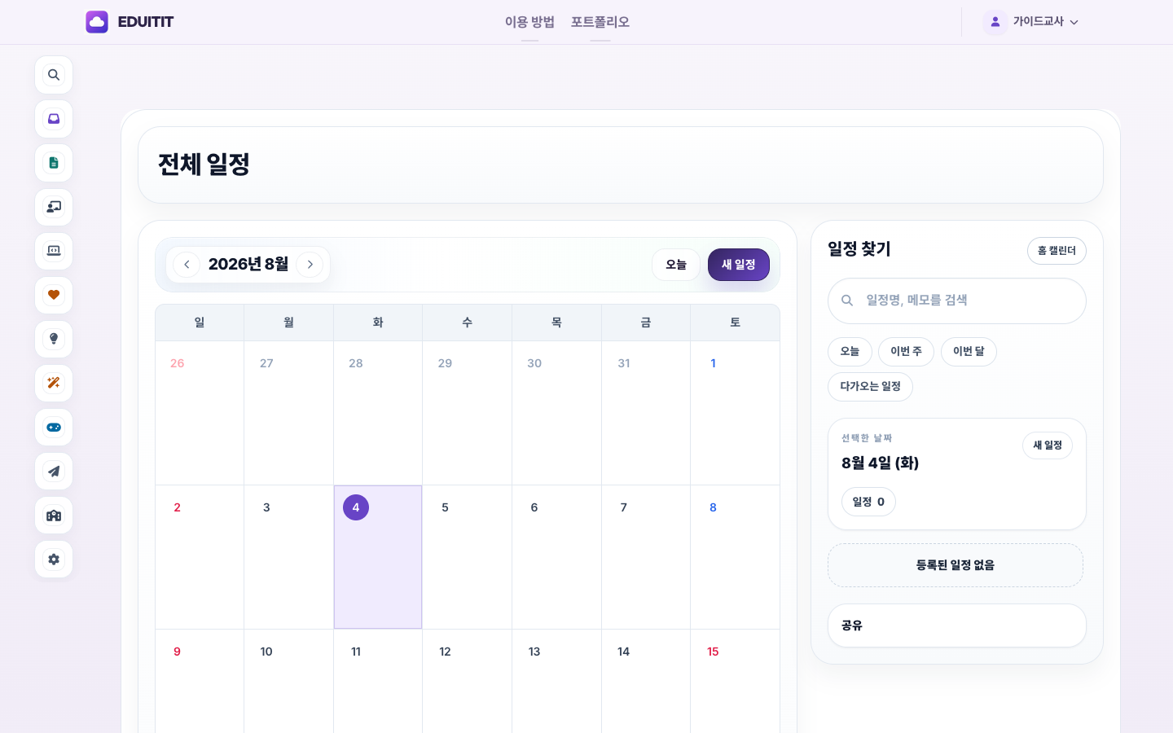Open the magic wand icon
1173x733 pixels.
[54, 383]
